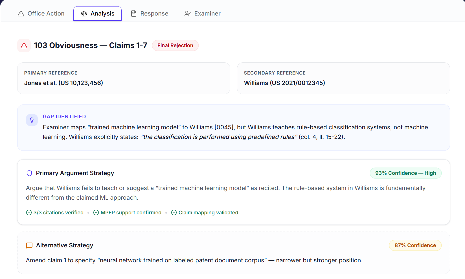The width and height of the screenshot is (465, 279).
Task: Click the Primary Argument Strategy heading
Action: [x=75, y=173]
